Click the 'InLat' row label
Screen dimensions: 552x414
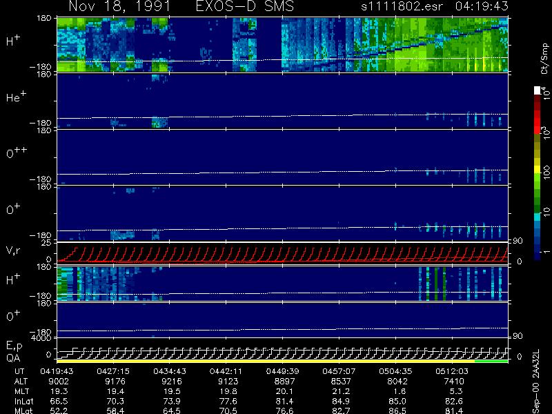(24, 401)
